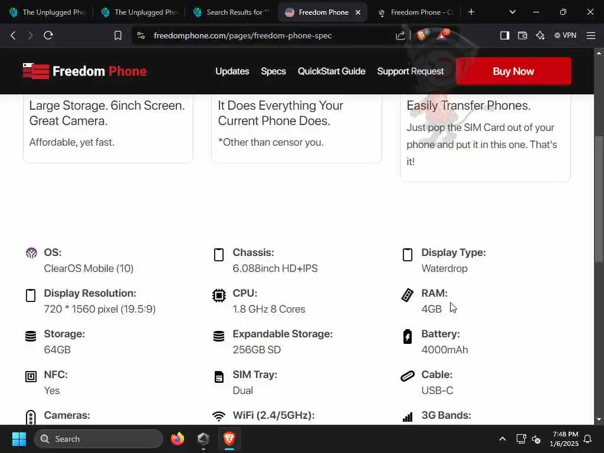
Task: Click the RAM memory icon
Action: tap(408, 295)
